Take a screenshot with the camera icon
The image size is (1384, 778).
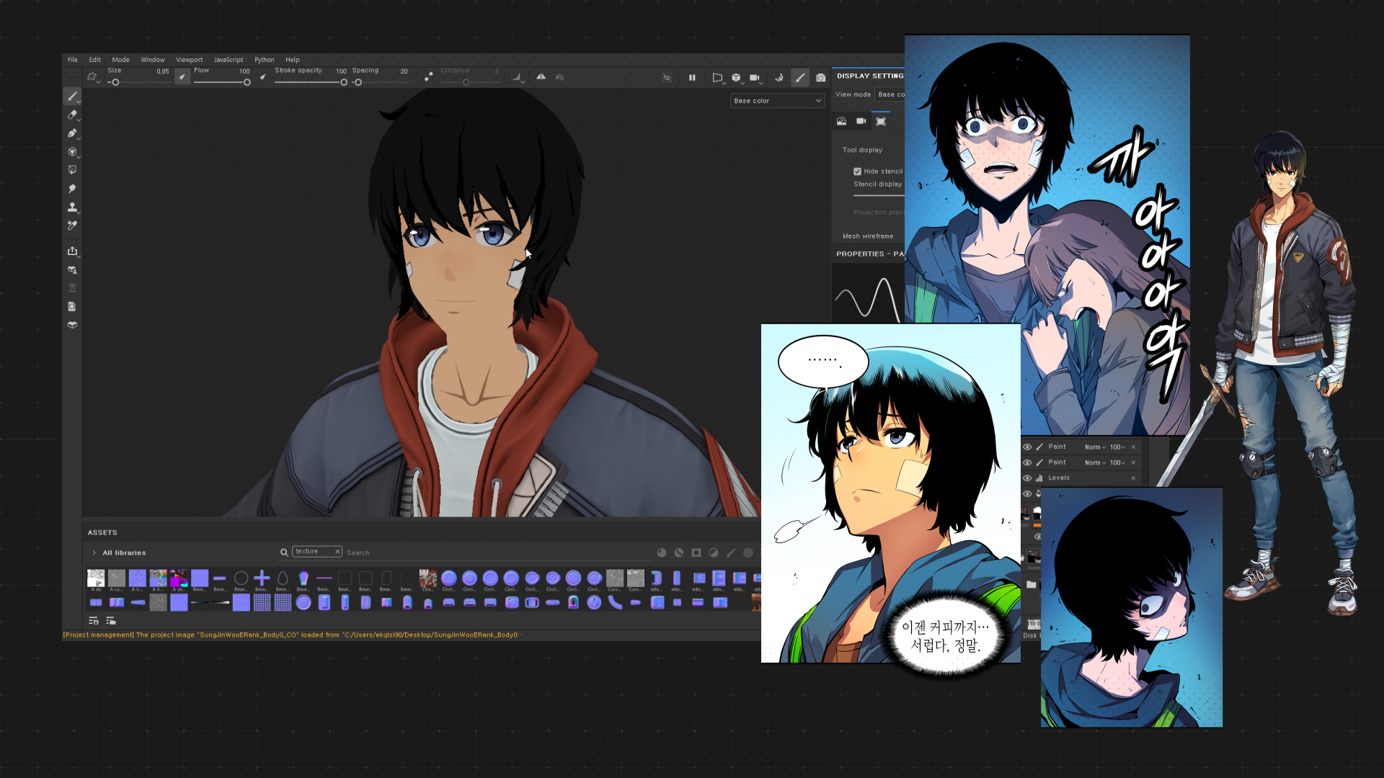pos(820,77)
